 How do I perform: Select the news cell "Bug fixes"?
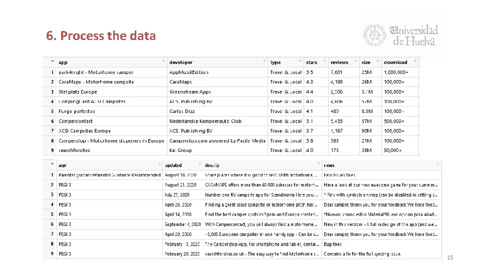point(333,244)
